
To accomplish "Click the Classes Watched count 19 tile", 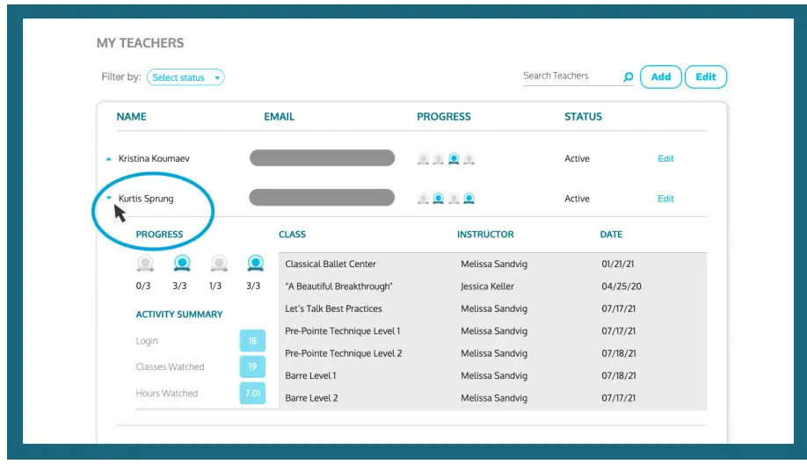I will [x=252, y=366].
